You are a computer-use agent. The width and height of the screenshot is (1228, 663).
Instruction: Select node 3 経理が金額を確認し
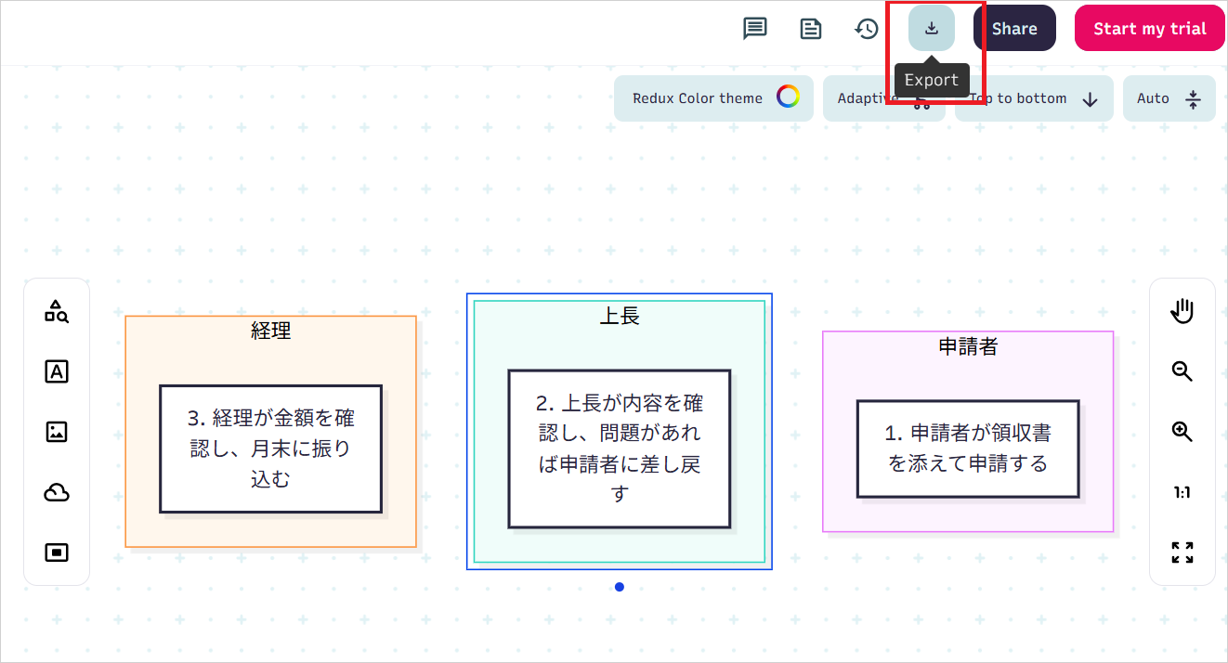270,448
